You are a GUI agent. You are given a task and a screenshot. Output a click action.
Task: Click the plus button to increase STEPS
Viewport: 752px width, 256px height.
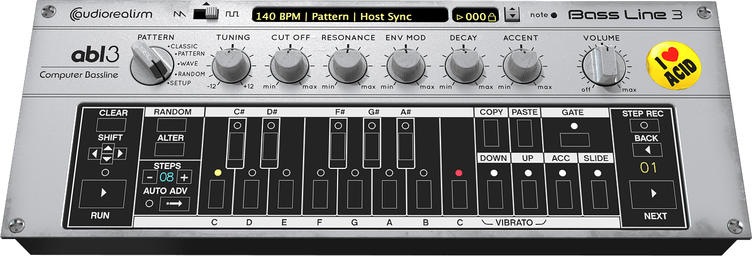tap(184, 177)
